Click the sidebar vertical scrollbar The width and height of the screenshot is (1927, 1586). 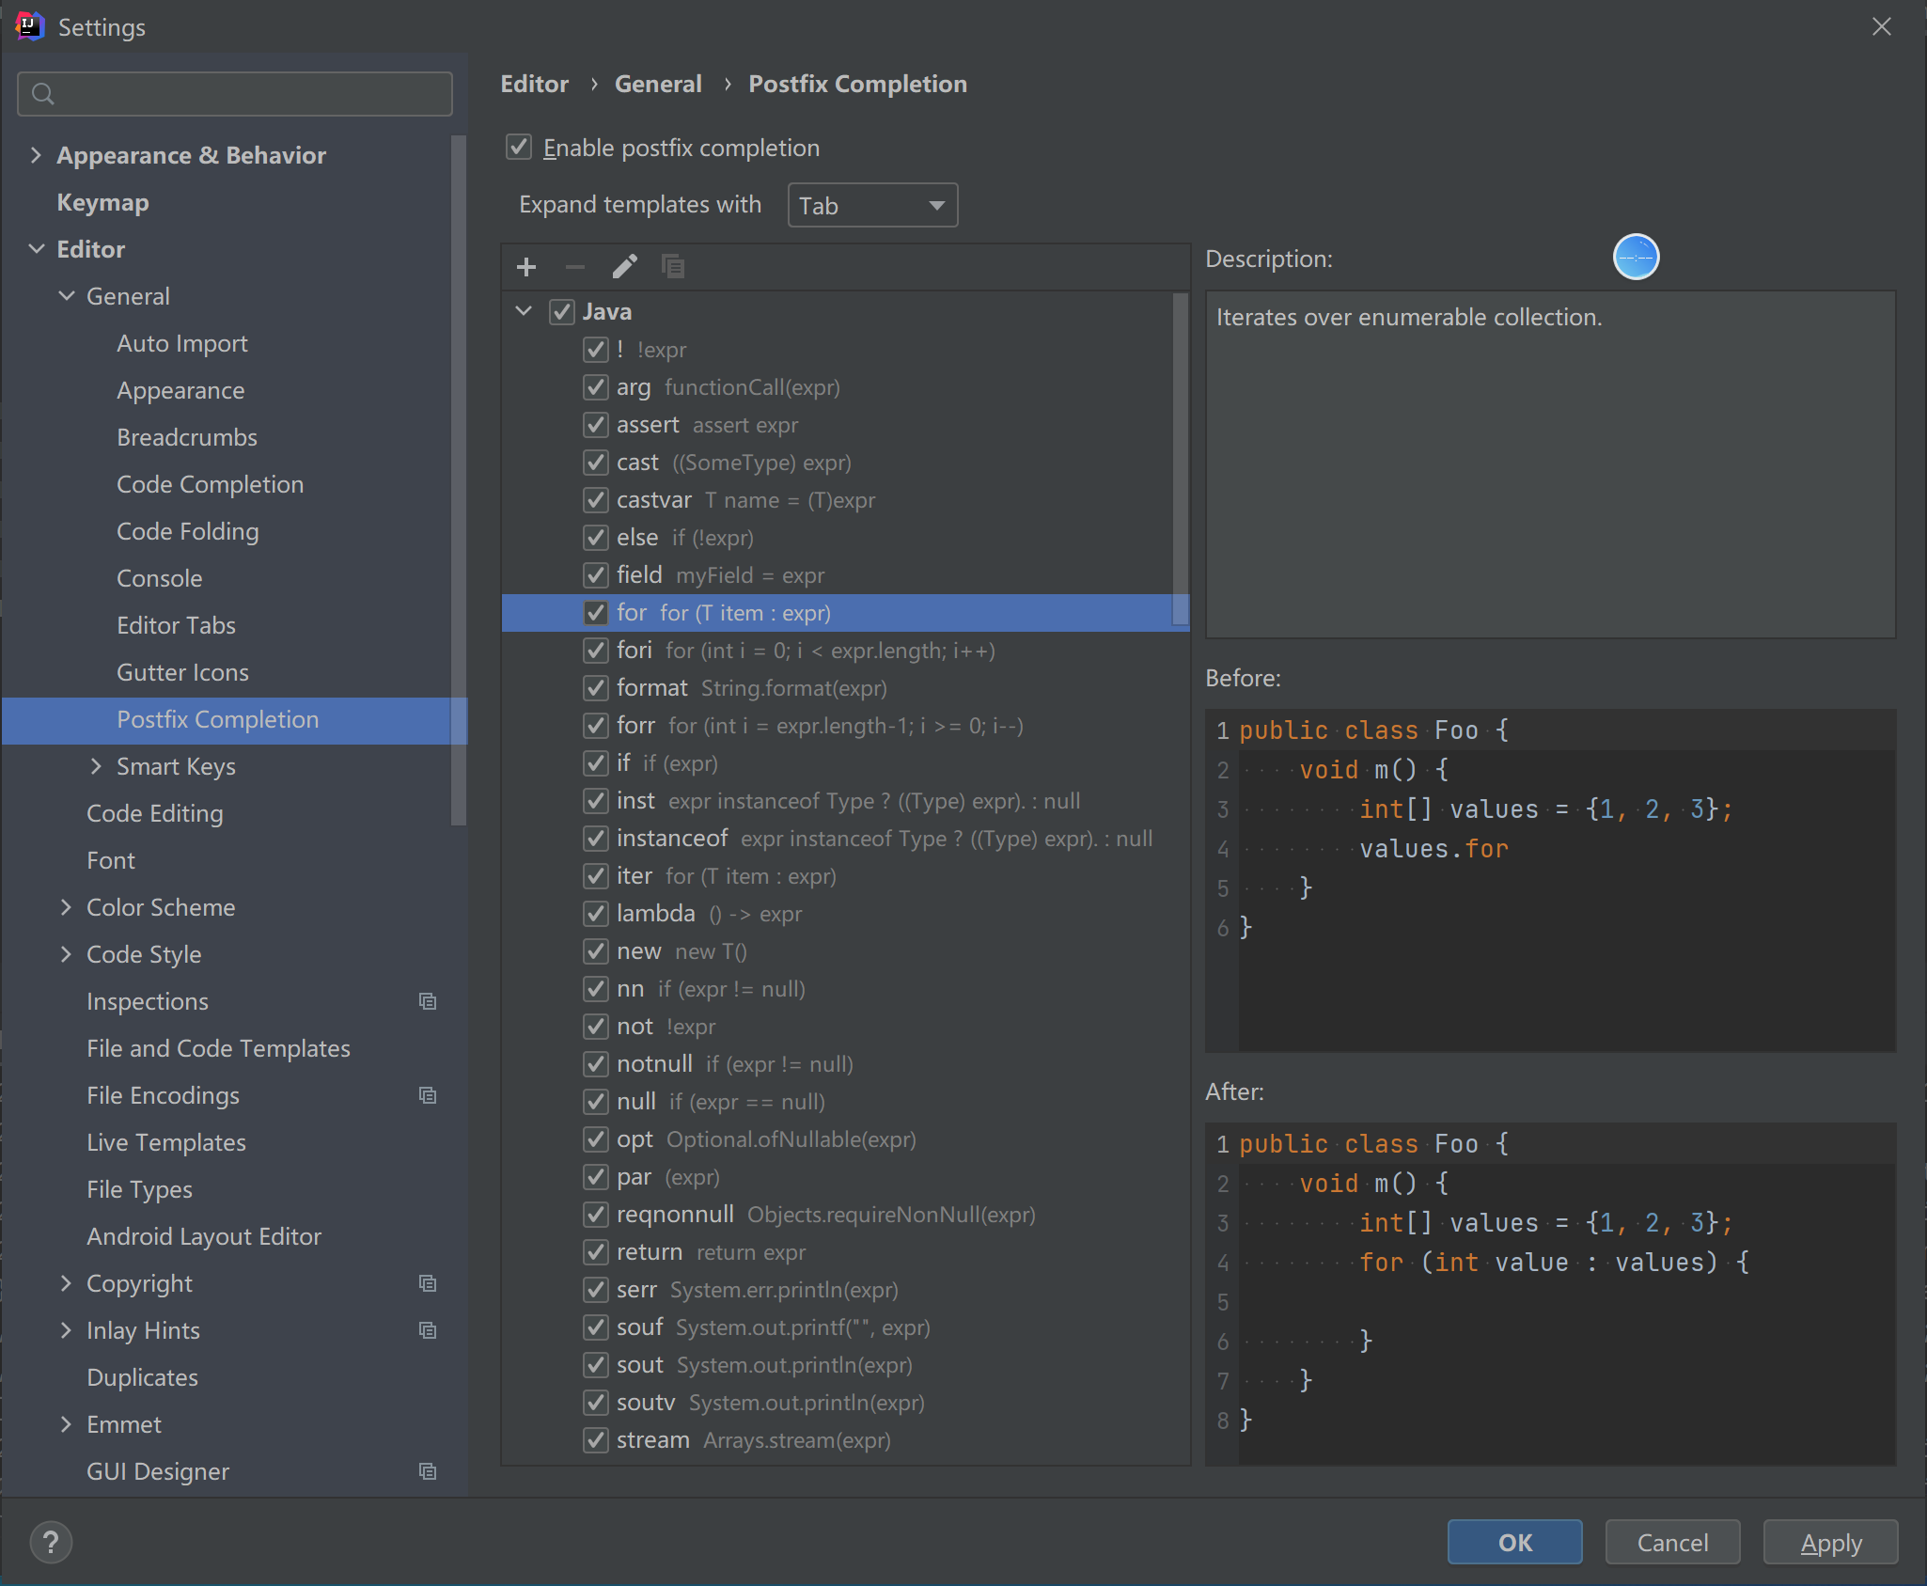click(x=459, y=479)
